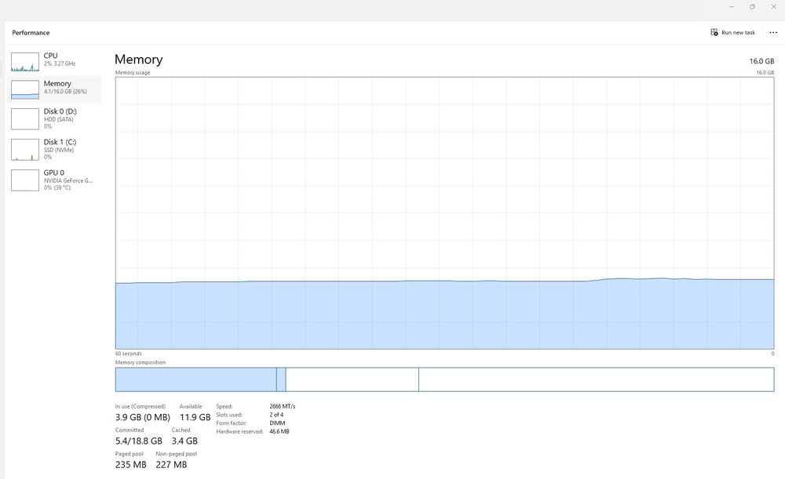Click the "227 MB" non-paged pool value
Image resolution: width=785 pixels, height=479 pixels.
pos(171,465)
